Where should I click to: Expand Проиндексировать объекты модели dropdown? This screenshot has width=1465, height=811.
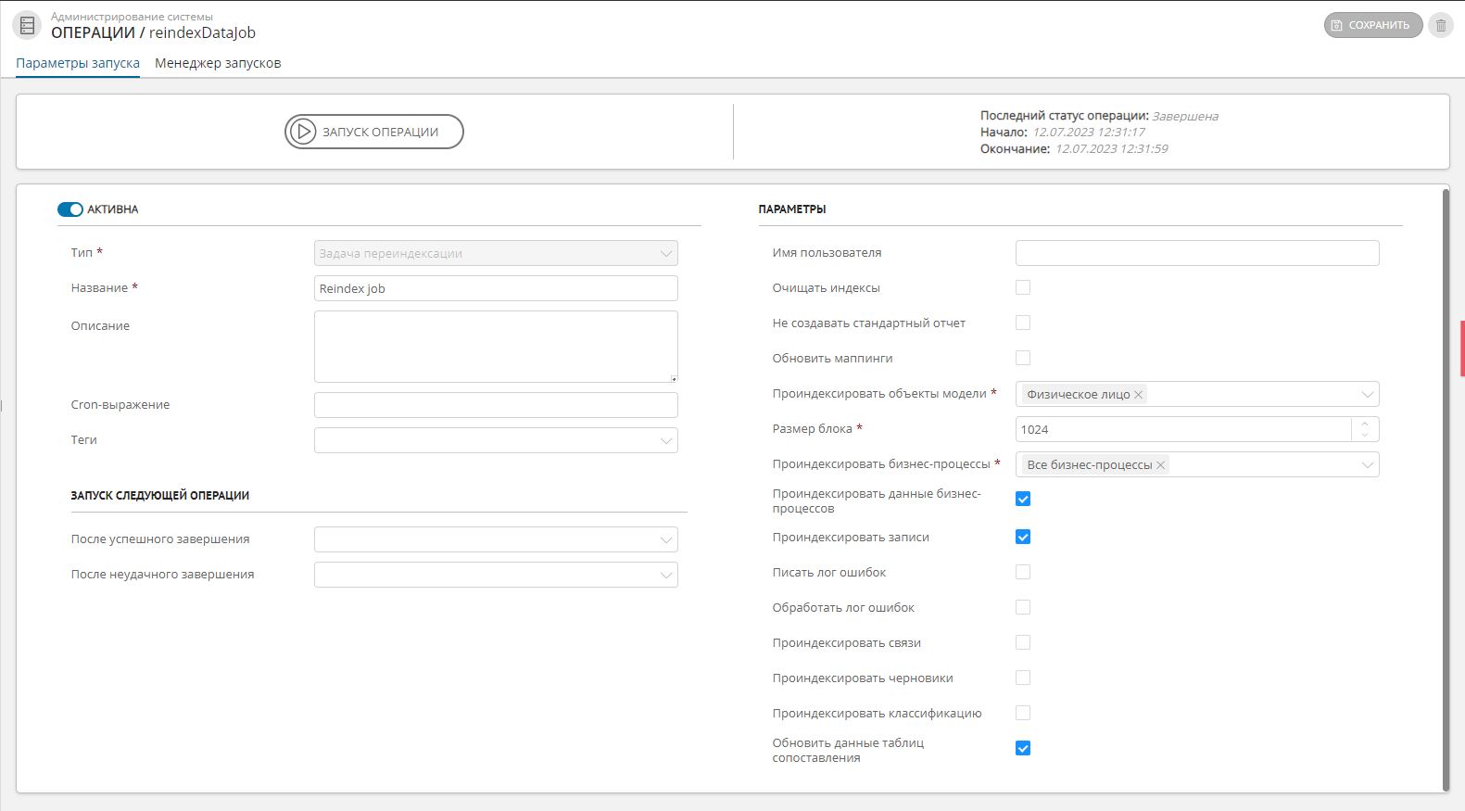(1367, 395)
